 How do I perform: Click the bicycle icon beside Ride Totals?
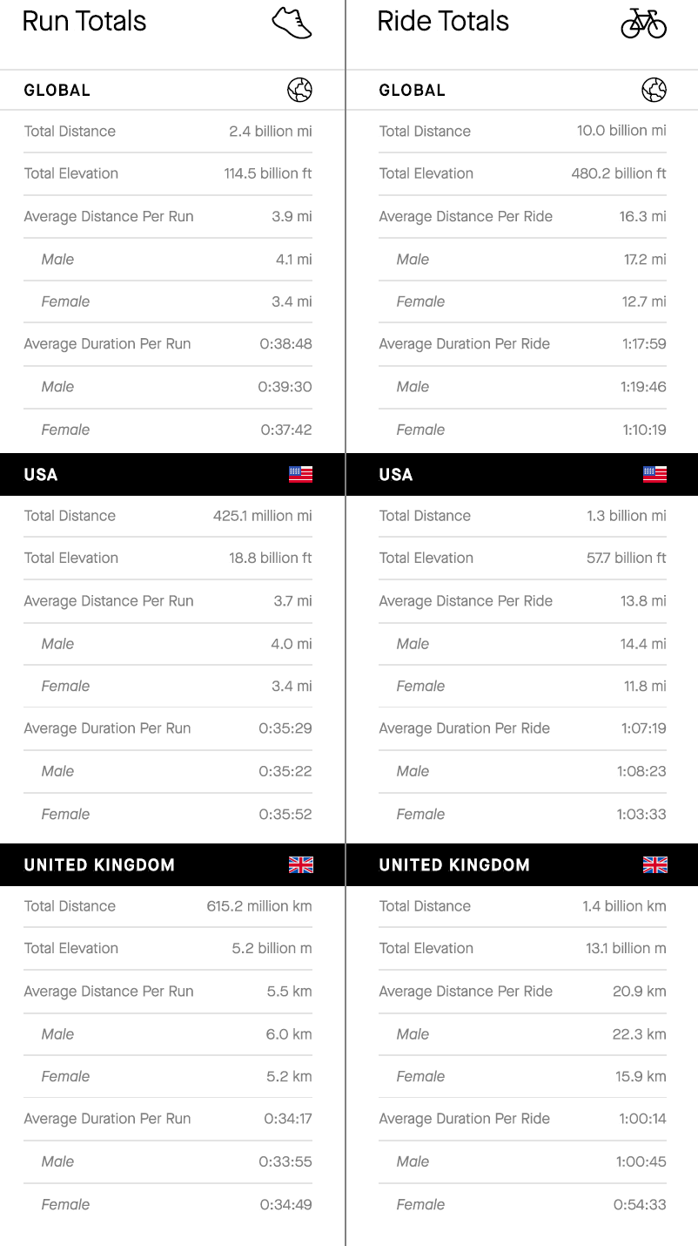tap(643, 24)
